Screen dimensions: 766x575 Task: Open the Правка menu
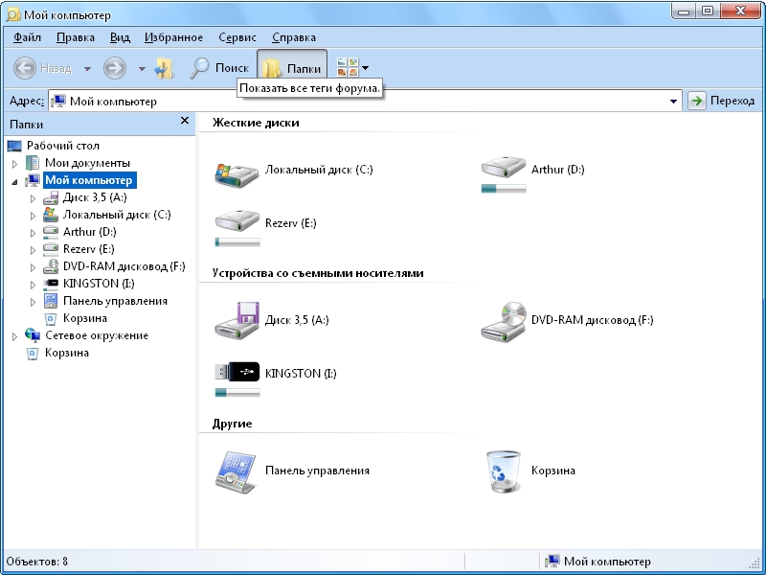76,37
